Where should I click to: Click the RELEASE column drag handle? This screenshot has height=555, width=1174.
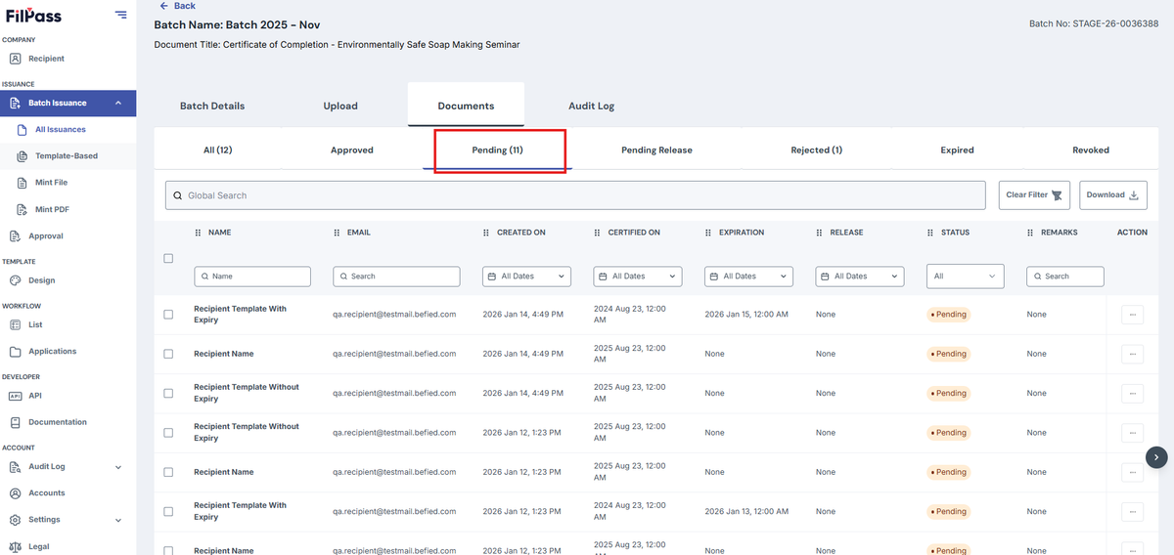coord(820,233)
